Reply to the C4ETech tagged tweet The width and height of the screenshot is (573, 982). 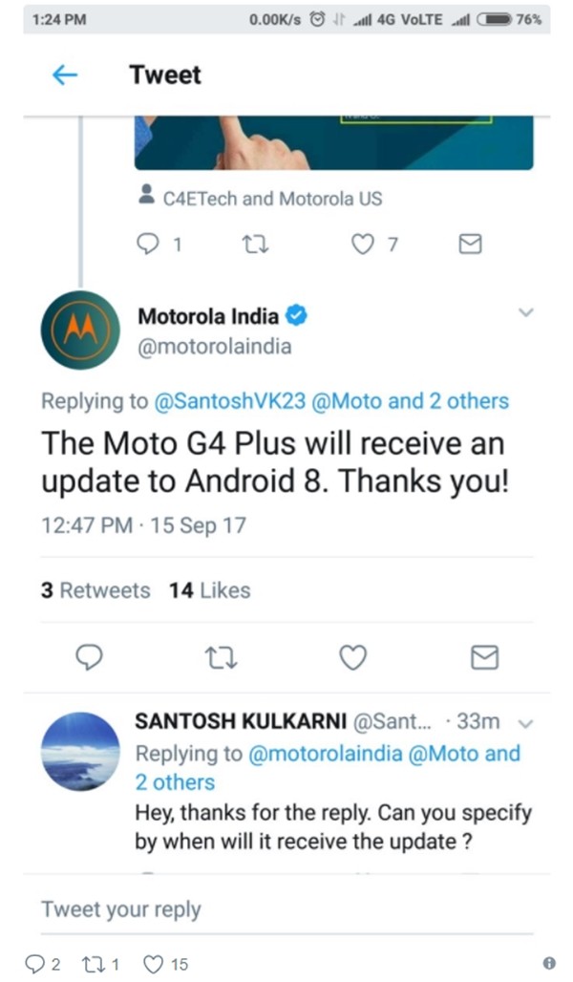tap(148, 244)
